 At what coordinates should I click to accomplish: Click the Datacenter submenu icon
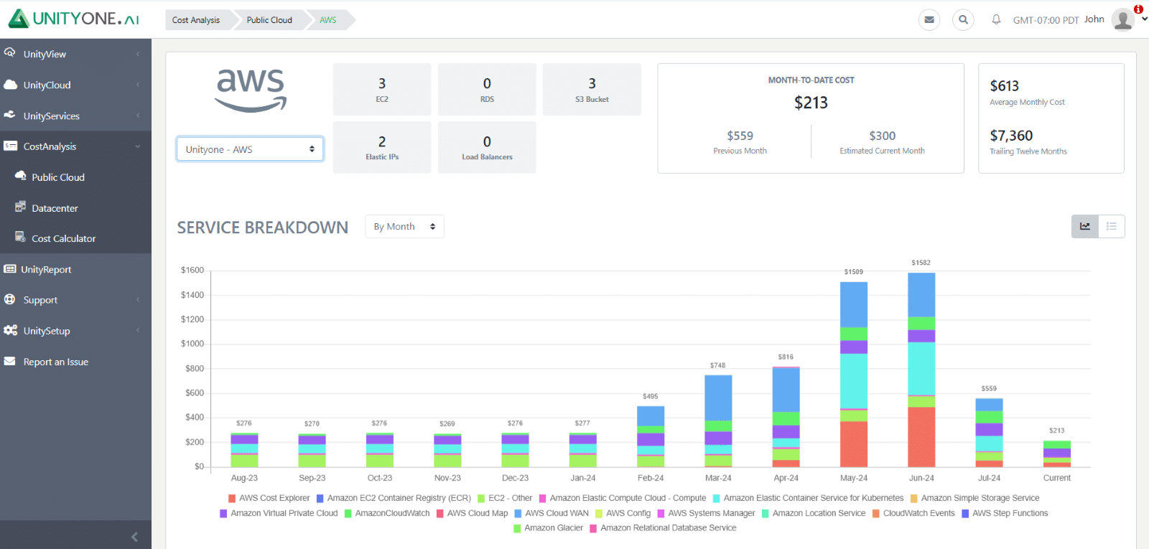(x=21, y=207)
